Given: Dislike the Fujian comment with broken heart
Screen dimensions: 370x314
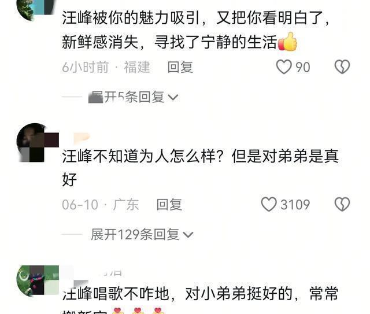Looking at the screenshot, I should (342, 67).
